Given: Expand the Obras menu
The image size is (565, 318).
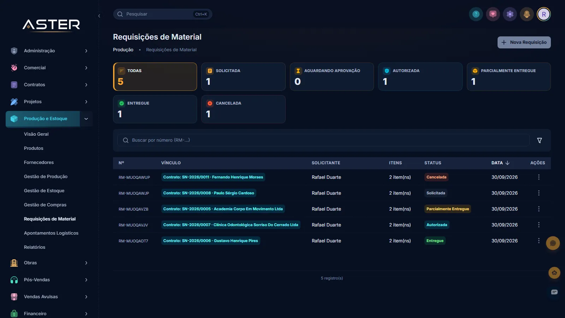Looking at the screenshot, I should click(x=49, y=263).
